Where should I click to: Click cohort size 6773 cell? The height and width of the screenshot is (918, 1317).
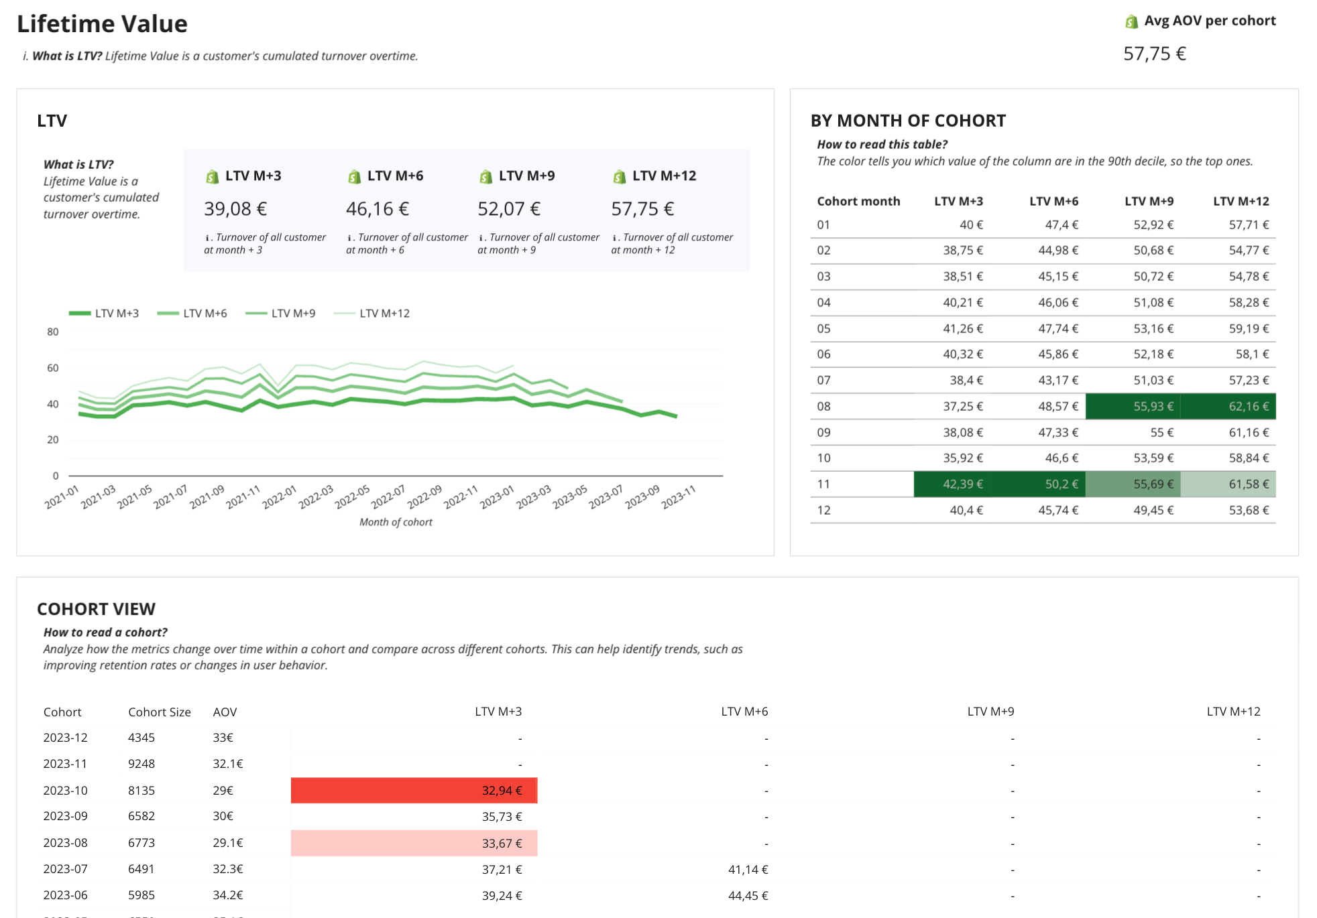tap(141, 843)
